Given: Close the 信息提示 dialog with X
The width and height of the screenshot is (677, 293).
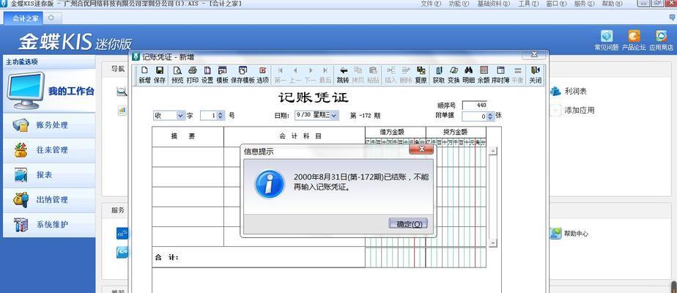Looking at the screenshot, I should pos(421,149).
